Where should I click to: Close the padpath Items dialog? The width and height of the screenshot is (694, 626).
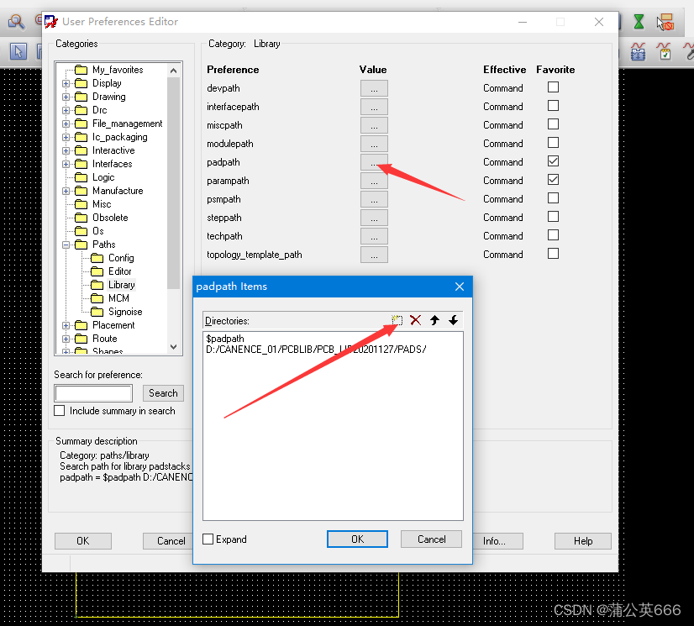pos(460,287)
